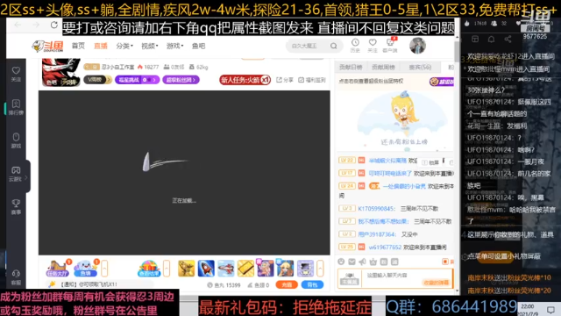Viewport: 561px width, 316px height.
Task: Open 云游戏 cloud gaming in left sidebar
Action: [16, 174]
